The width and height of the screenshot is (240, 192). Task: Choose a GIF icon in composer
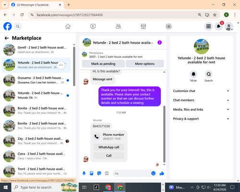click(x=107, y=173)
